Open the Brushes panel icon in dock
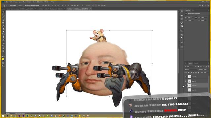211x118 pixels. [x=182, y=23]
